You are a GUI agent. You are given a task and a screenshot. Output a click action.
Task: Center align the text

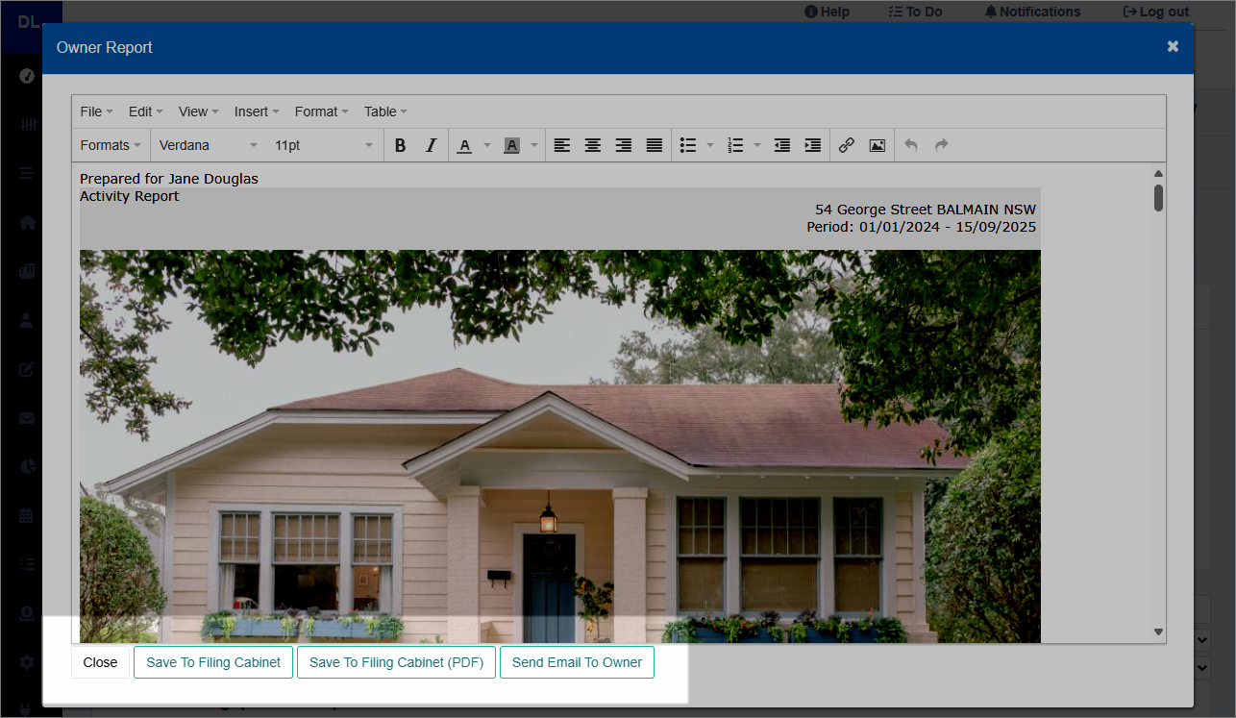[593, 145]
